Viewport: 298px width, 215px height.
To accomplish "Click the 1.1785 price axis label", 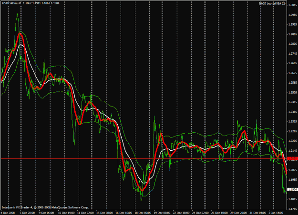I will point(293,209).
